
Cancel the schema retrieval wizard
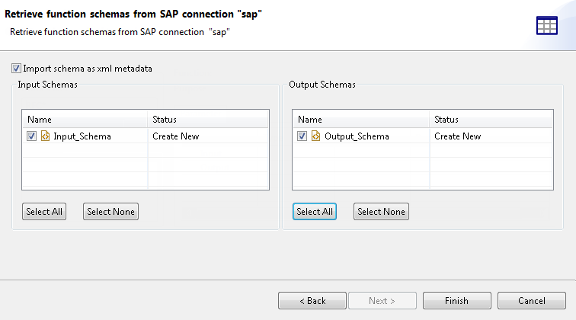click(531, 301)
